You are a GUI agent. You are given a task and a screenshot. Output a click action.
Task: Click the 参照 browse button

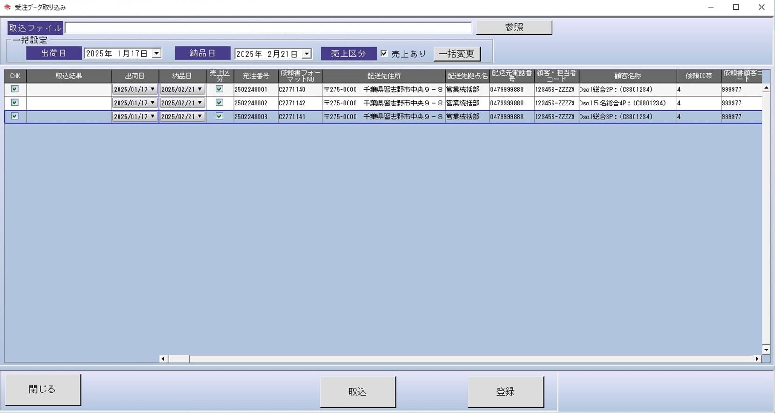click(x=514, y=27)
